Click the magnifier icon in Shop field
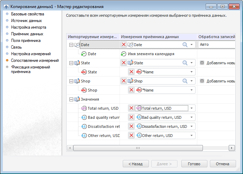 tap(185, 81)
